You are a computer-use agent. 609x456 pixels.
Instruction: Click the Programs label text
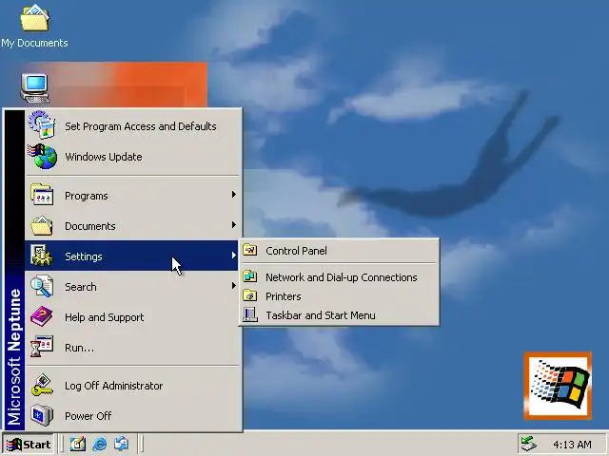pos(87,196)
